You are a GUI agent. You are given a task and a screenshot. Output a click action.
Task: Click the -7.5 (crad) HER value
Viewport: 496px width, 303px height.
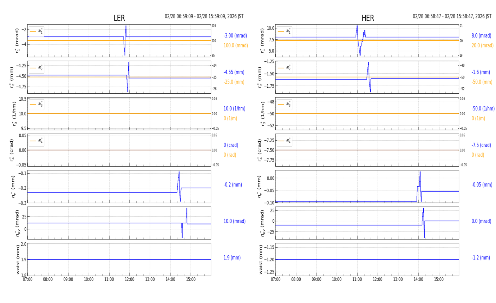[481, 145]
